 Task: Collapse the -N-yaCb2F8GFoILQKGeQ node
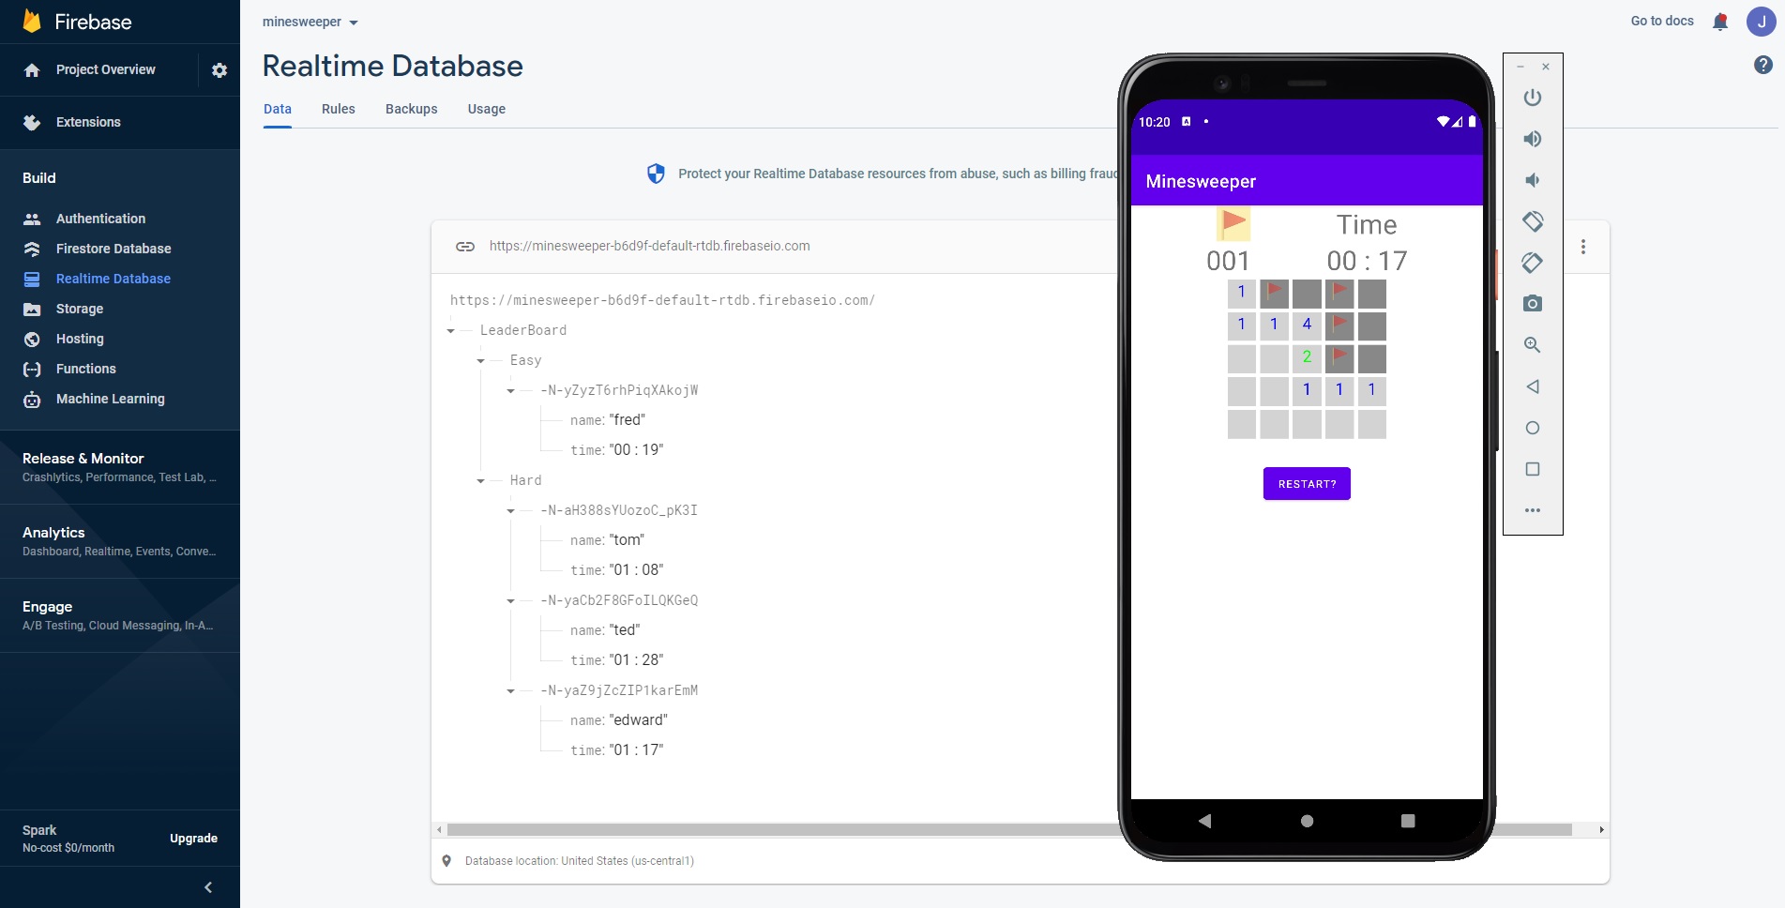click(511, 601)
